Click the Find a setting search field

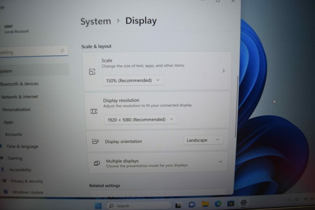tap(34, 51)
